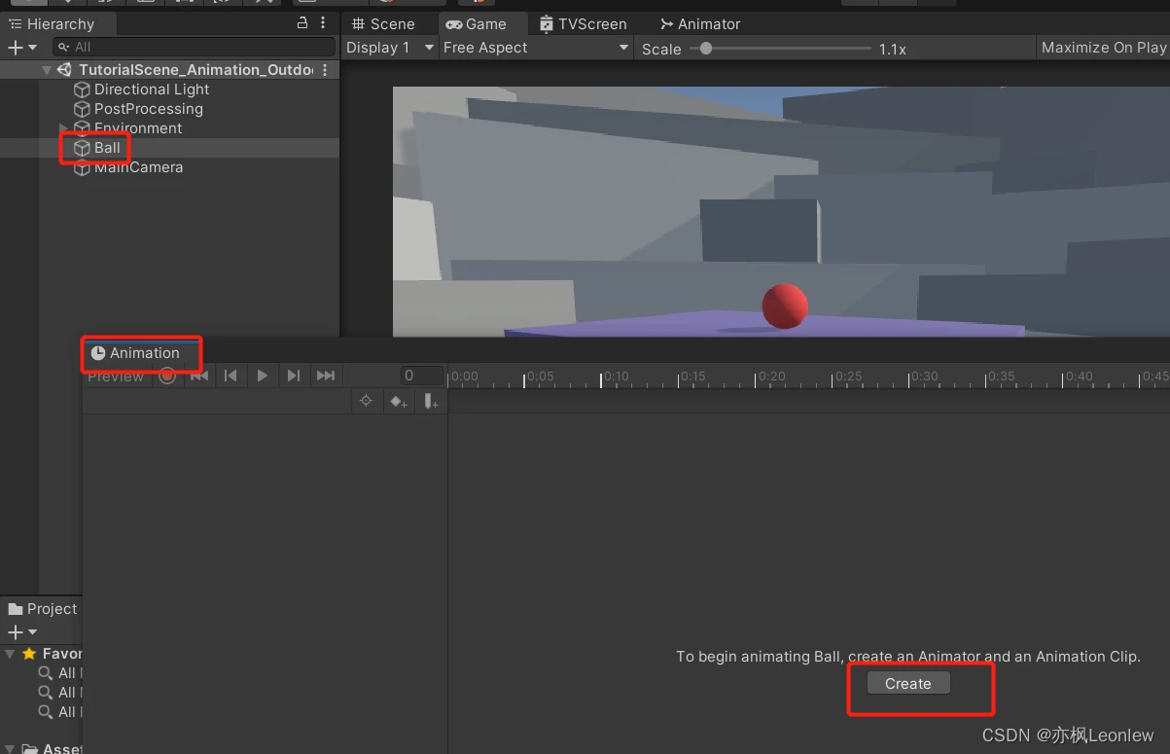Image resolution: width=1170 pixels, height=754 pixels.
Task: Click the Project panel plus icon
Action: [15, 632]
